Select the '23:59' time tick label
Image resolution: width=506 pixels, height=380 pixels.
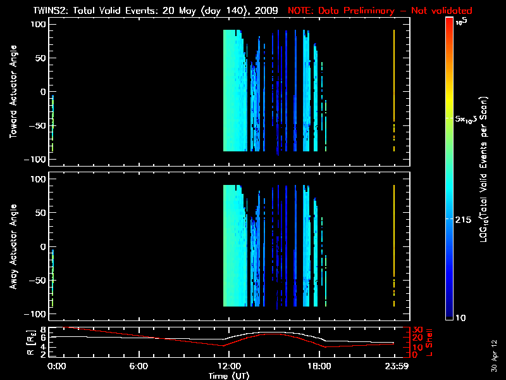[394, 366]
